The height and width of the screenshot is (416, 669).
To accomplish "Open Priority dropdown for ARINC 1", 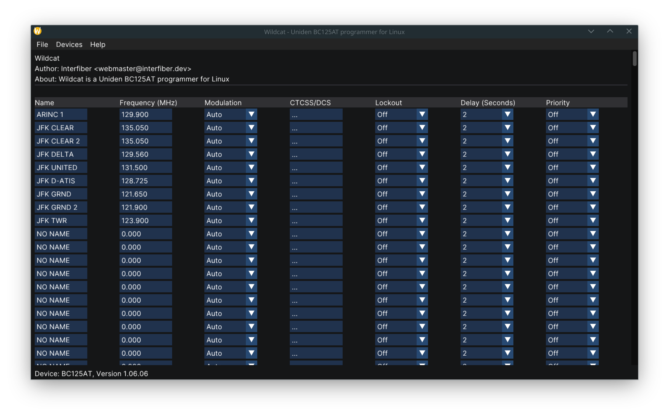I will click(572, 114).
